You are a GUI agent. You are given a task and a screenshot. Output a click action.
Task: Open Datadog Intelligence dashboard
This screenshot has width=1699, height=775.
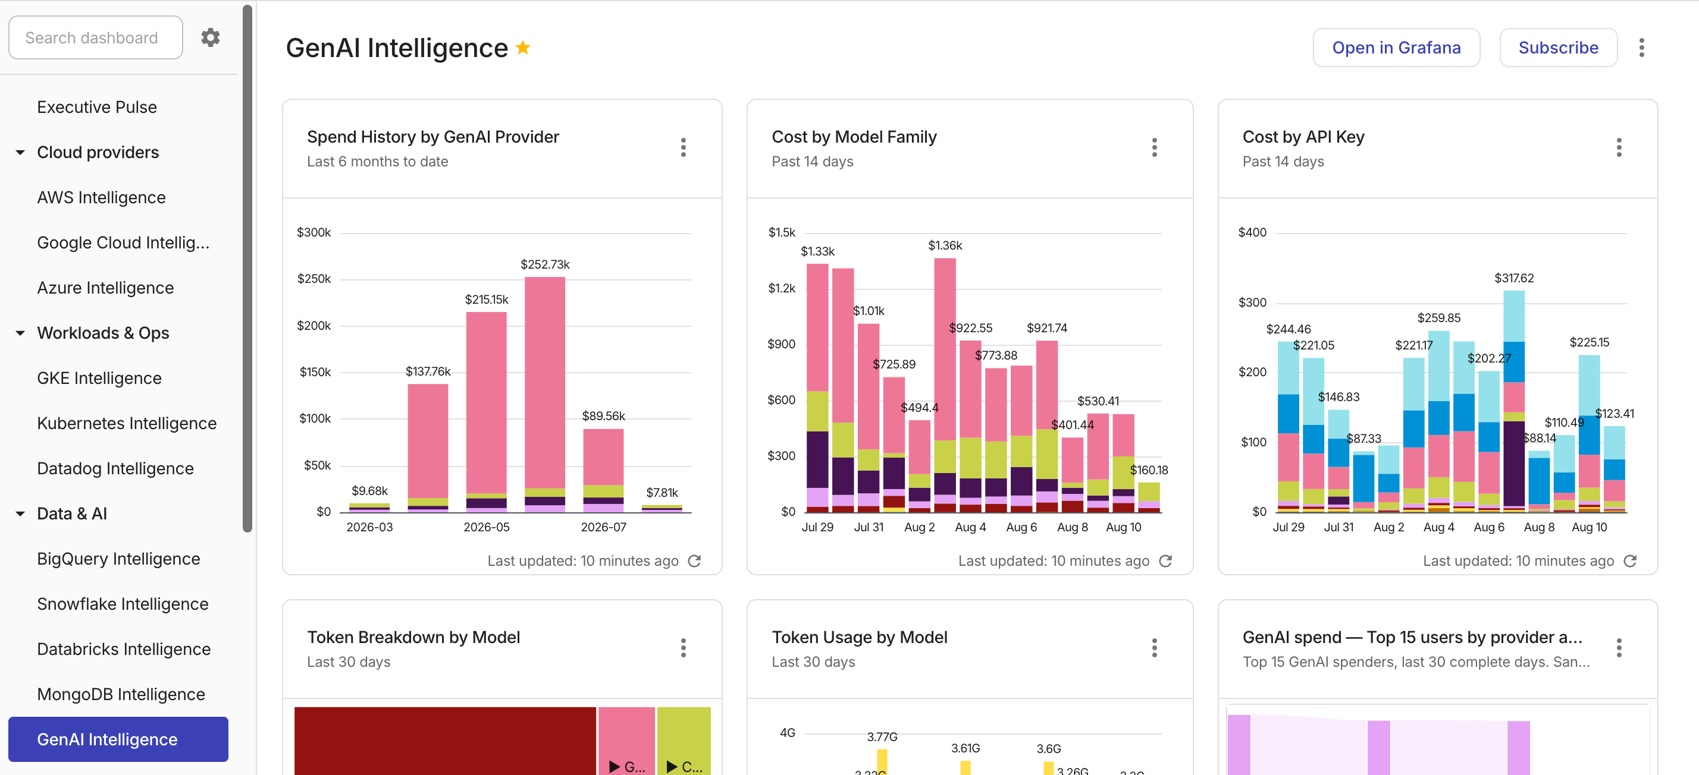(x=115, y=468)
